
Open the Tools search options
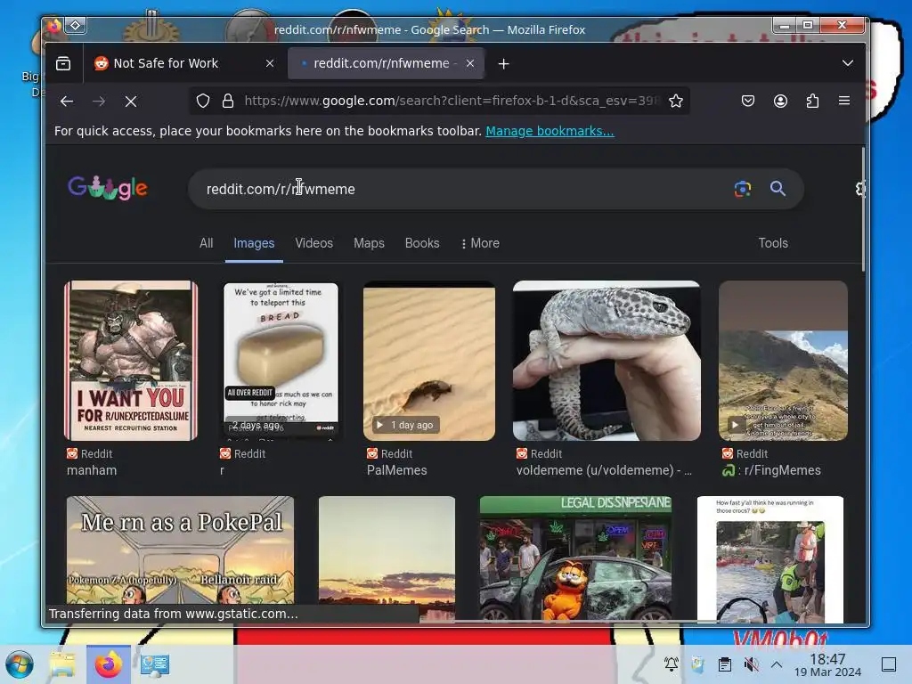coord(773,243)
